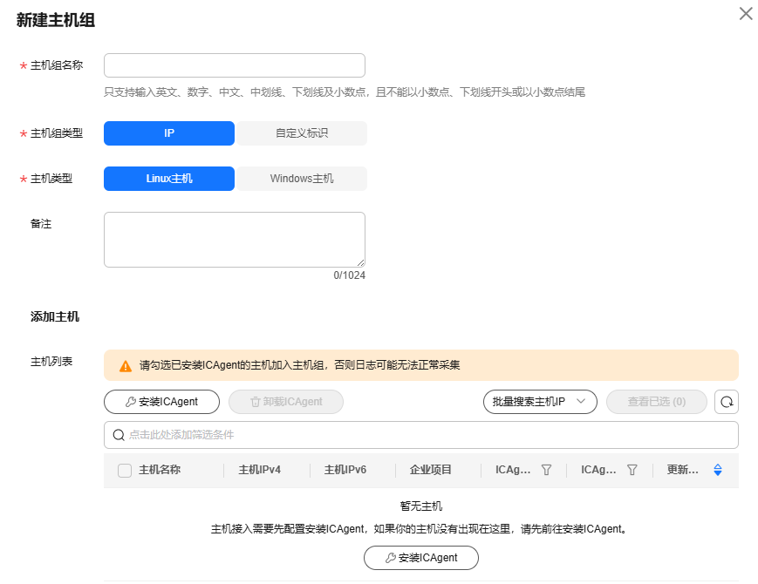Refresh the host list
This screenshot has width=758, height=584.
(x=727, y=402)
